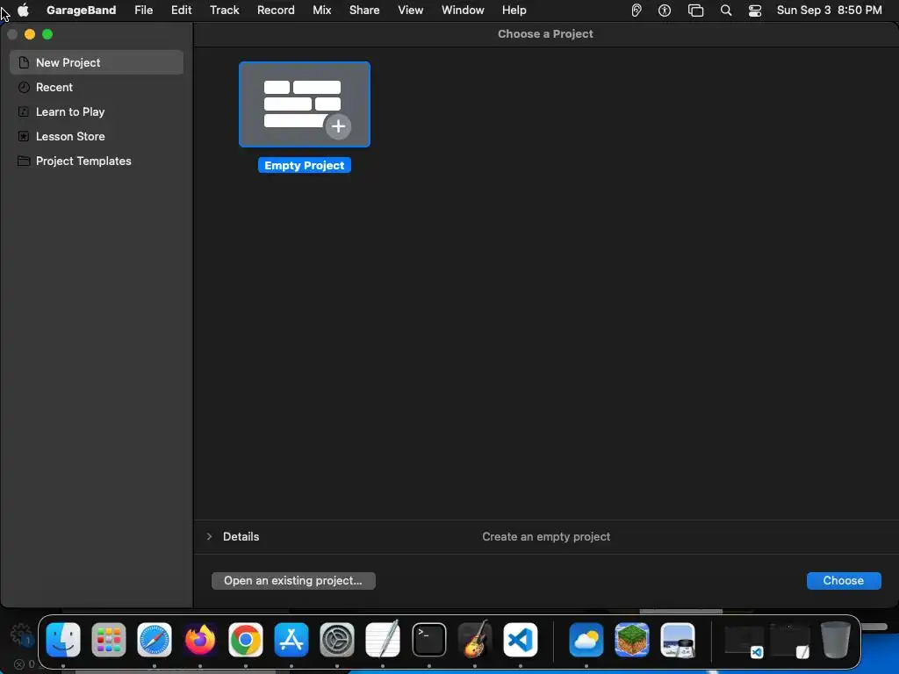
Task: Click the green zoom window button
Action: coord(47,34)
